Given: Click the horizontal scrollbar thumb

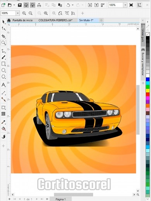Looking at the screenshot, I should [x=74, y=194].
